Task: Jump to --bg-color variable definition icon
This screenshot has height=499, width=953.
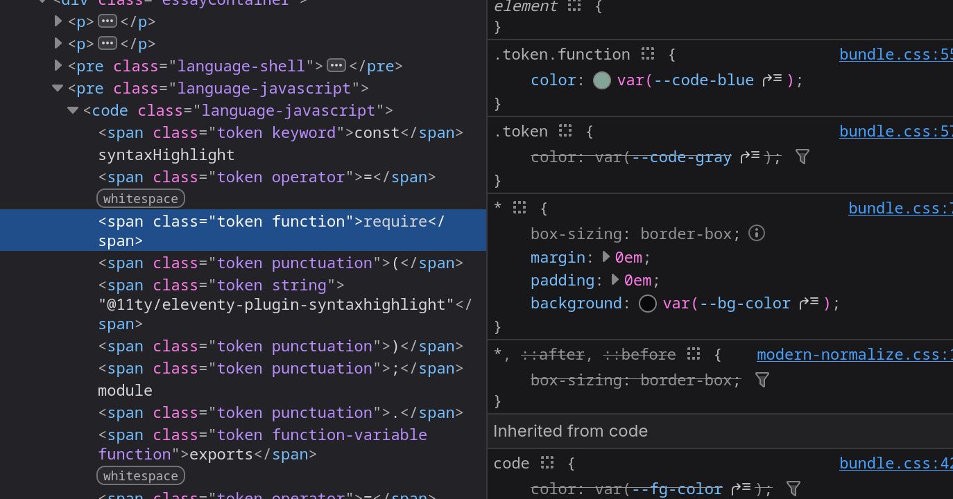Action: point(809,303)
